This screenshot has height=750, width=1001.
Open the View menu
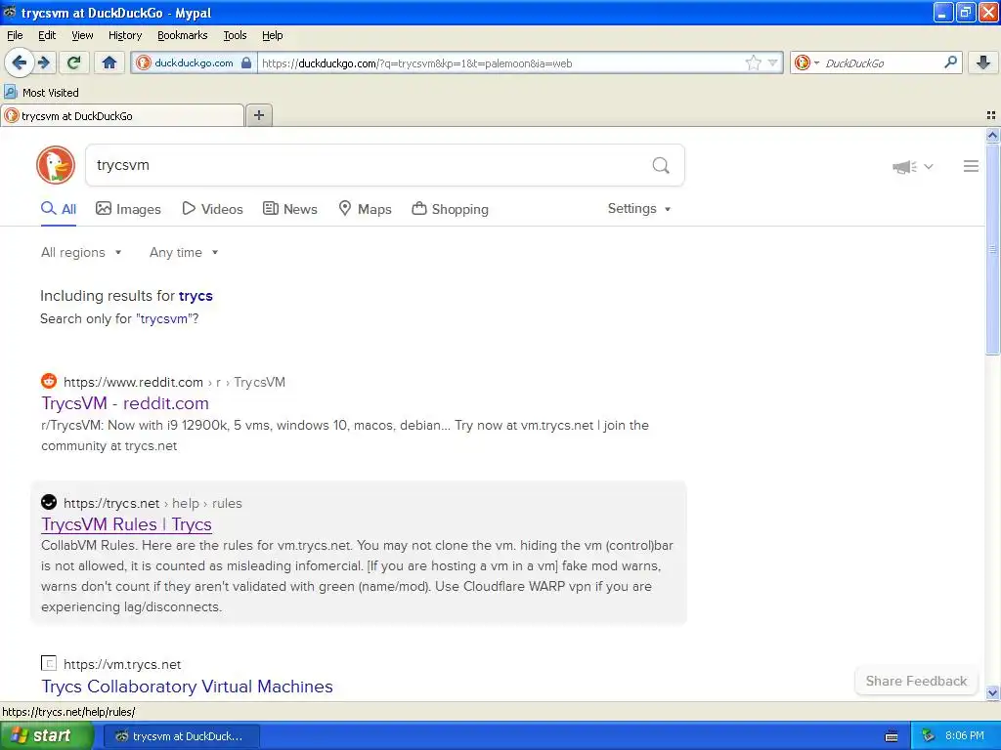point(82,35)
